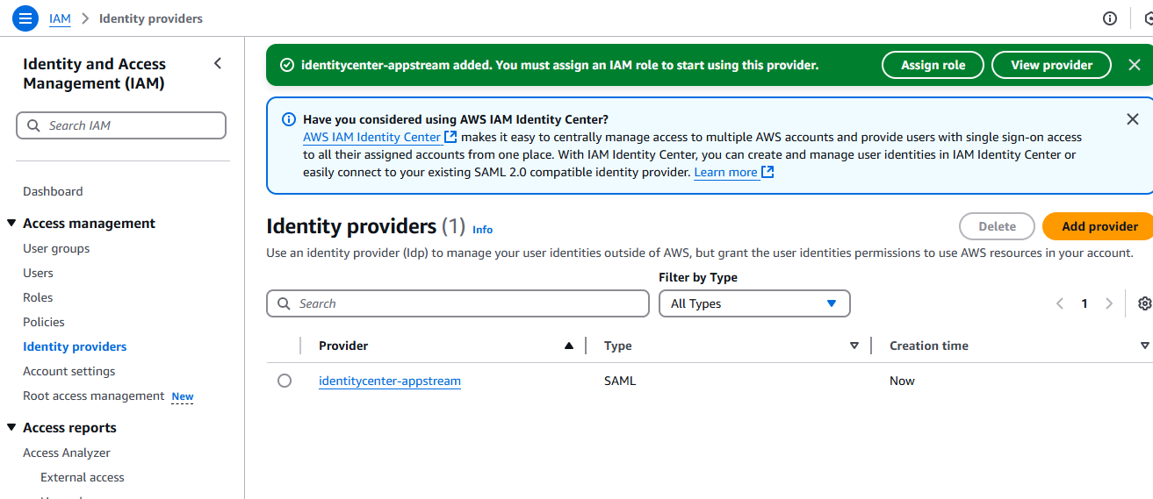Sort by Type column arrow
Image resolution: width=1153 pixels, height=499 pixels.
854,346
